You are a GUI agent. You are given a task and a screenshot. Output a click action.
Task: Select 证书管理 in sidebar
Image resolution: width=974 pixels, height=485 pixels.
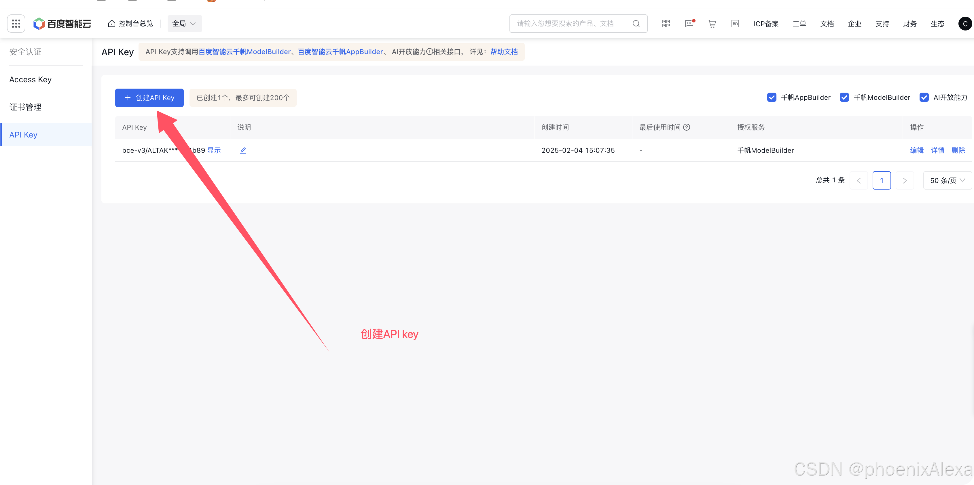click(x=46, y=107)
